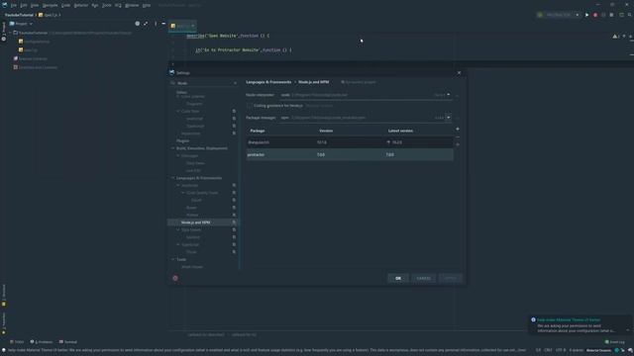The width and height of the screenshot is (634, 356).
Task: Focus the Settings search input
Action: tap(204, 83)
